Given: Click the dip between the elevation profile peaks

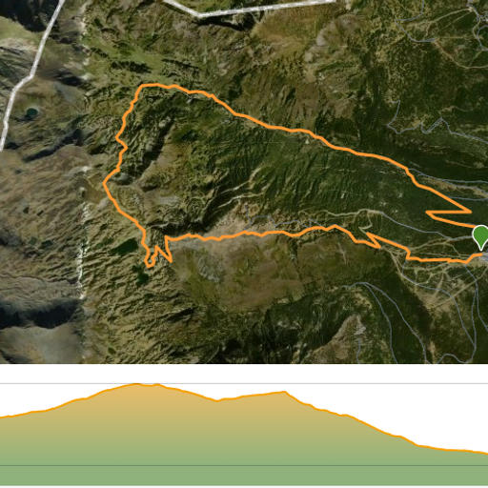Looking at the screenshot, I should click(x=217, y=400).
